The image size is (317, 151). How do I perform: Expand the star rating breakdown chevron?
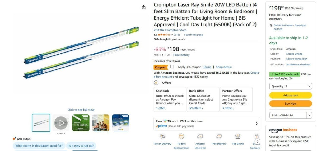[x=172, y=35]
